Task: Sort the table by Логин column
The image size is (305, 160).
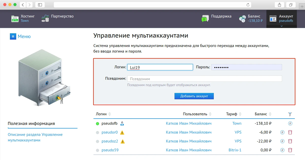Action: (109, 114)
